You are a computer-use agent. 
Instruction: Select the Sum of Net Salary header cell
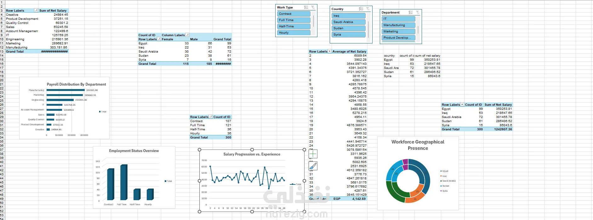point(53,10)
